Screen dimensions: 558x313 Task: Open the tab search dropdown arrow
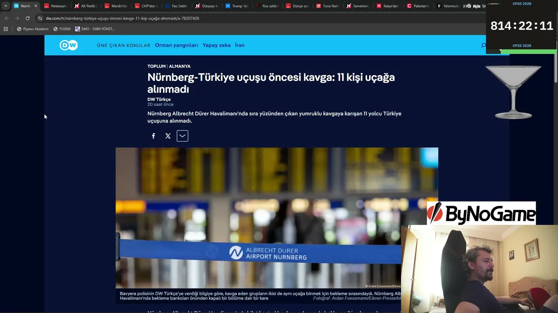pos(6,6)
